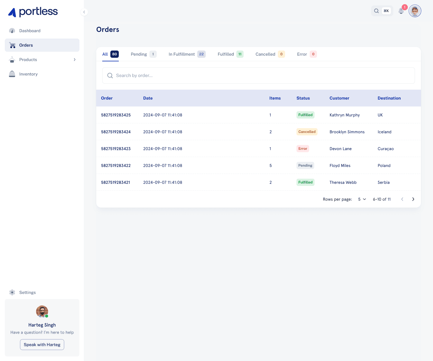Image resolution: width=433 pixels, height=361 pixels.
Task: Click destination Iceland
Action: (x=385, y=132)
